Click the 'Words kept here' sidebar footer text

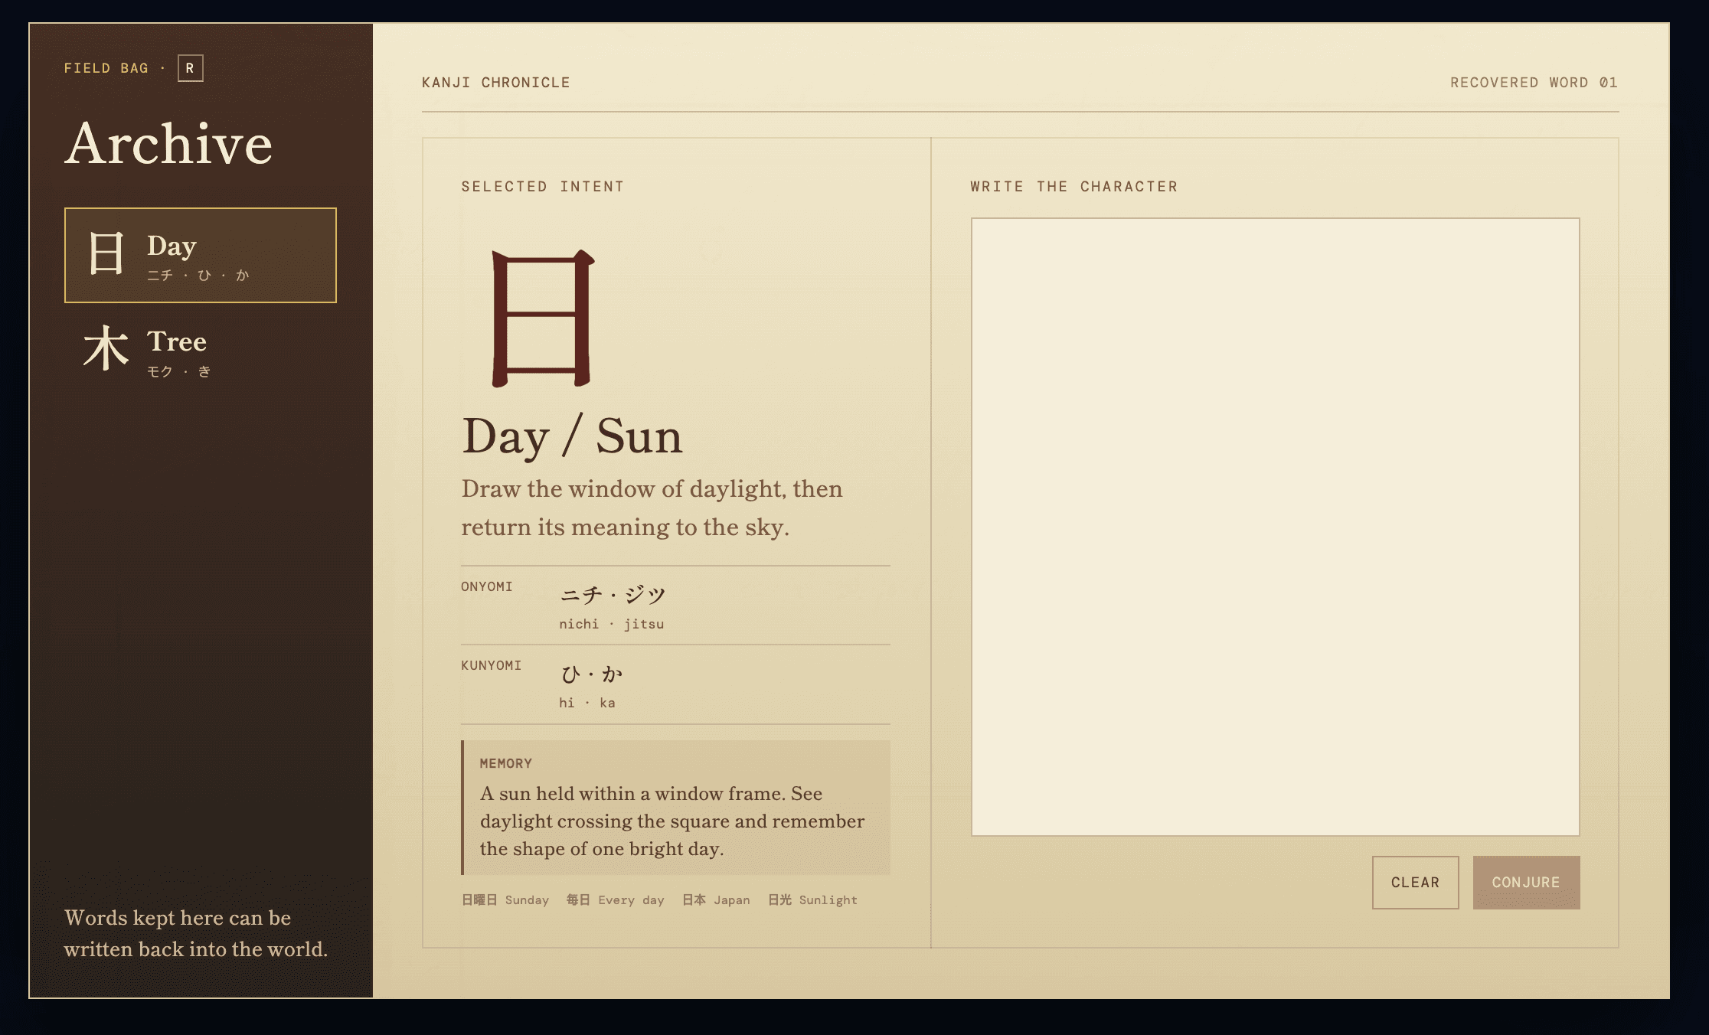196,933
